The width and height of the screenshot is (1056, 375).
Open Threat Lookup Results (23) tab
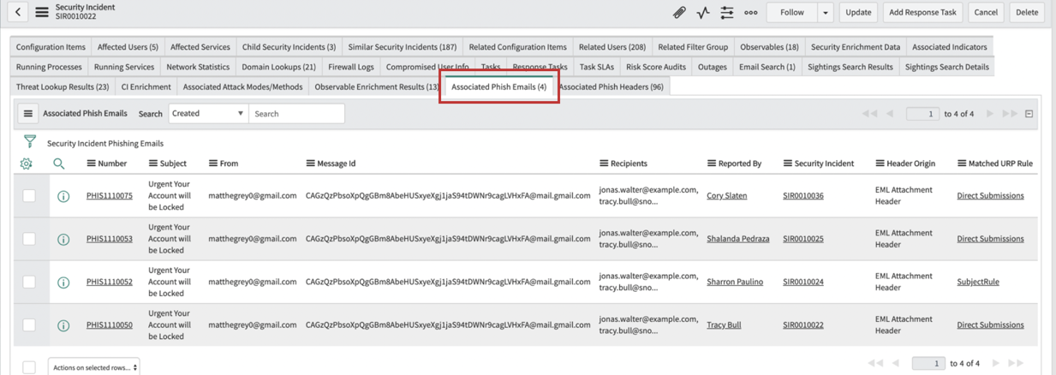pyautogui.click(x=63, y=86)
